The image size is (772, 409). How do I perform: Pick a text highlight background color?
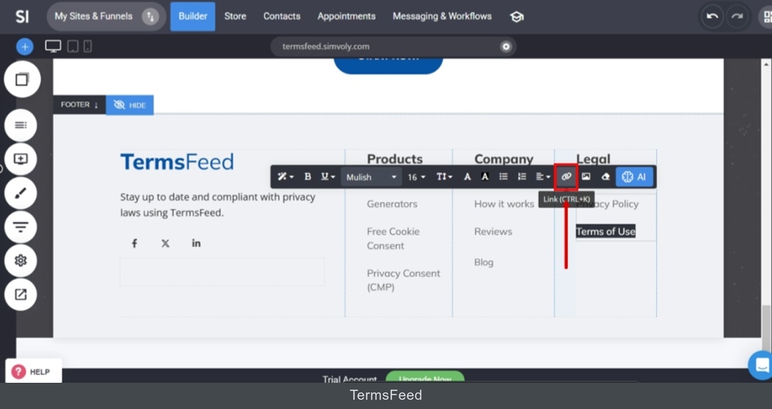[485, 177]
